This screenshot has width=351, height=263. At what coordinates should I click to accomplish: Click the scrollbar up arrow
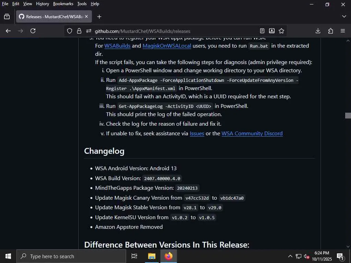coord(348,41)
